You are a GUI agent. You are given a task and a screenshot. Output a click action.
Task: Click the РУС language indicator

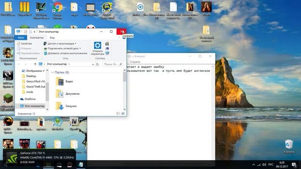(x=271, y=165)
